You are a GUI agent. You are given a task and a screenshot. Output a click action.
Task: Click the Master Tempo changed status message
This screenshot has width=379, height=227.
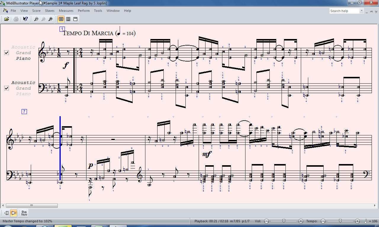pyautogui.click(x=28, y=221)
